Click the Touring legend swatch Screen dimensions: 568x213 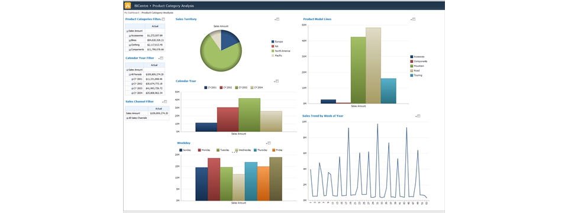click(412, 75)
